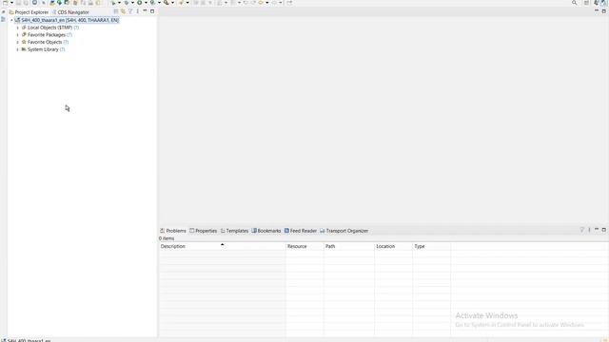This screenshot has height=342, width=609.
Task: Minimize the Problems panel
Action: click(x=597, y=230)
